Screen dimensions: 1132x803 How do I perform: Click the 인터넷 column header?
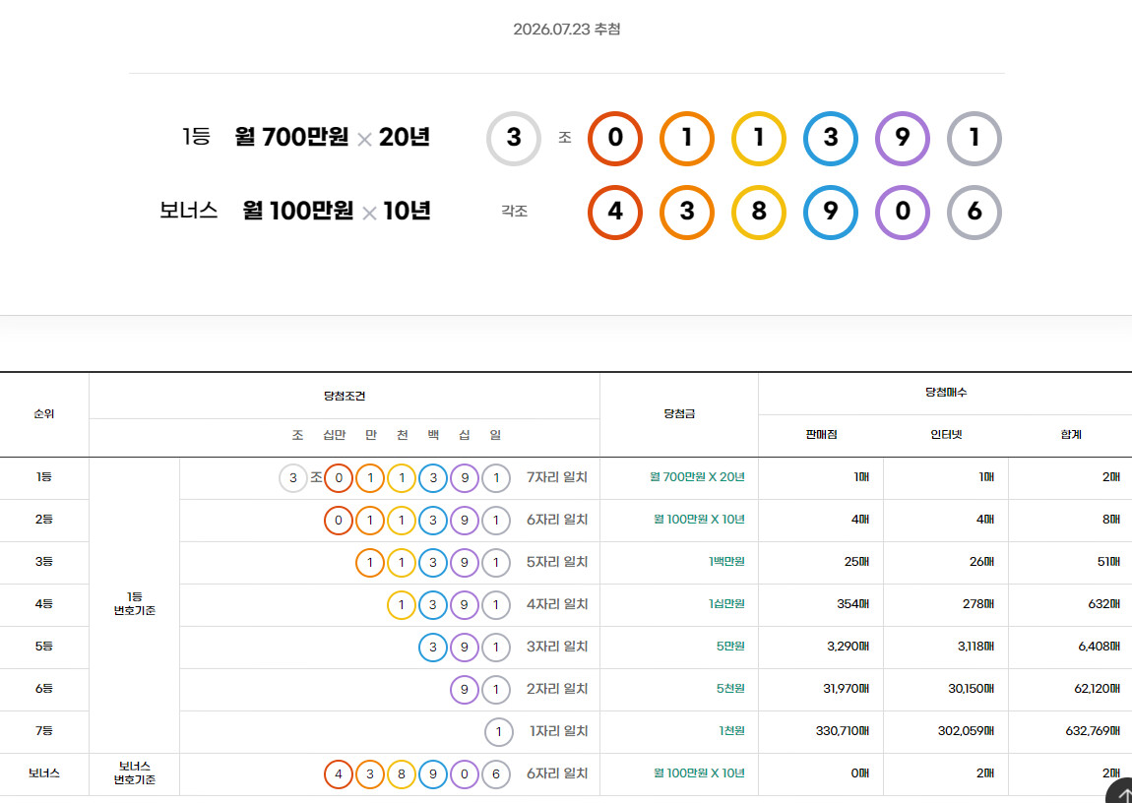(946, 434)
